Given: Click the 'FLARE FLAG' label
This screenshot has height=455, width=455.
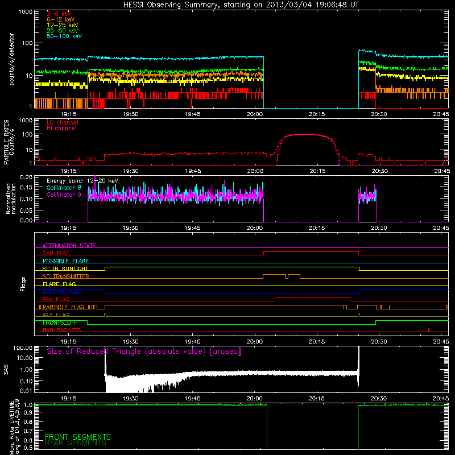Looking at the screenshot, I should pos(59,284).
